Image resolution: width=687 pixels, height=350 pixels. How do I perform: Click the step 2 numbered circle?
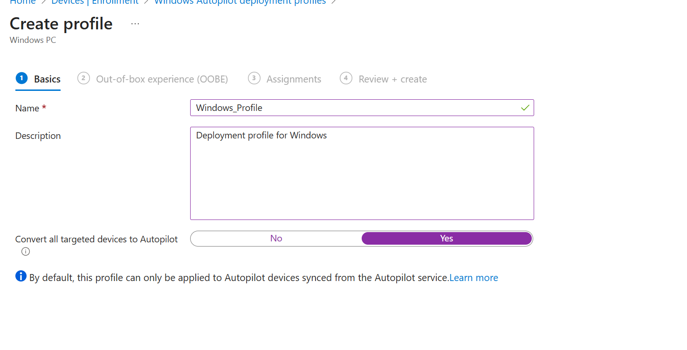point(83,78)
